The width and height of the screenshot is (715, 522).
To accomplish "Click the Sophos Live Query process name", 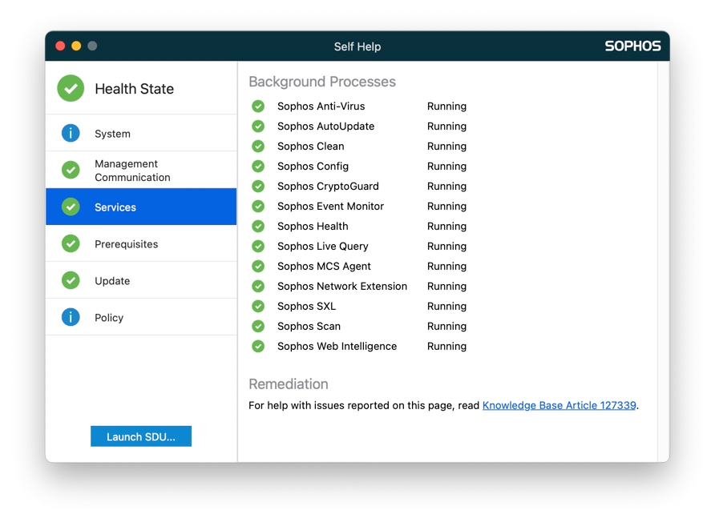I will pyautogui.click(x=322, y=247).
